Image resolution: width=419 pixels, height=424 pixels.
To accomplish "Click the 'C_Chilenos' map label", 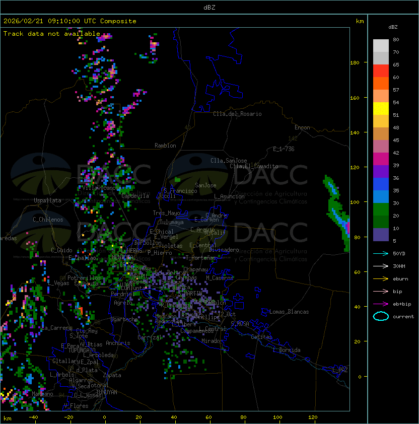I will (x=48, y=220).
